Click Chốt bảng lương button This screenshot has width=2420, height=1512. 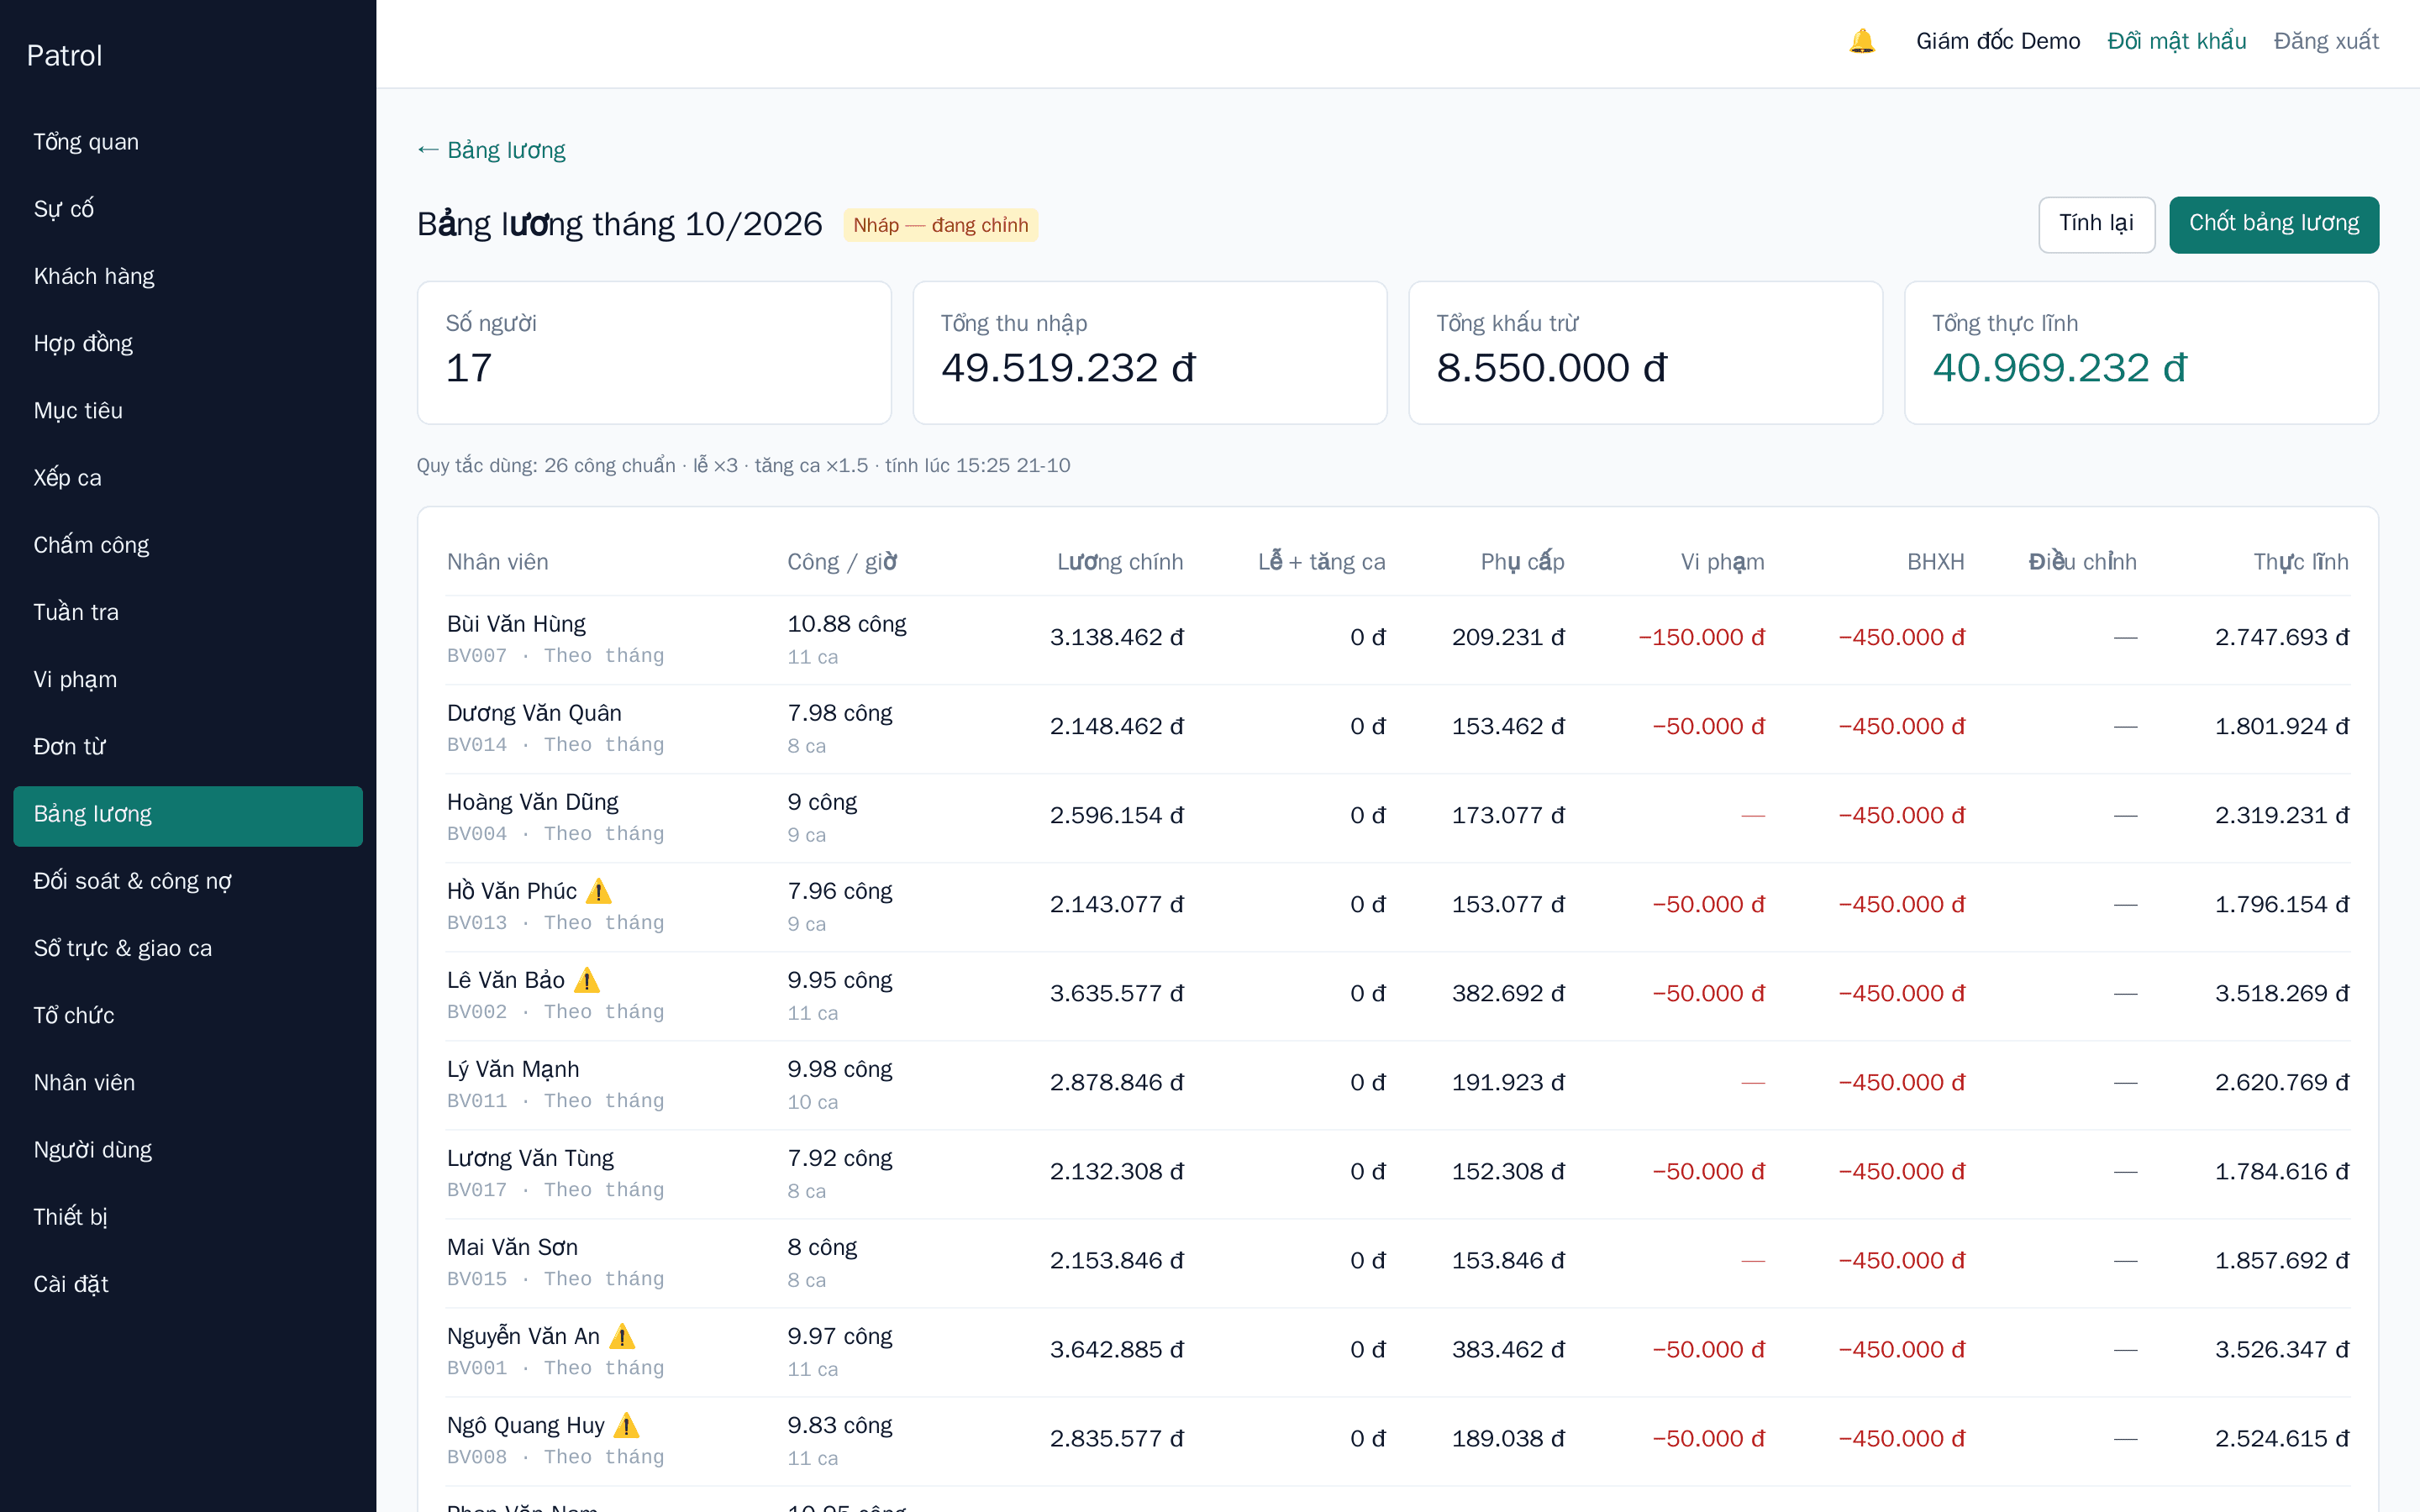[2273, 224]
